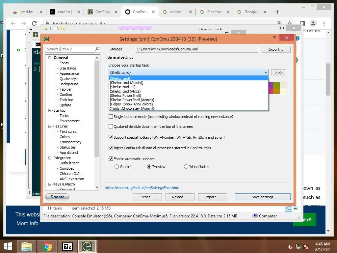Screen dimensions: 337x253
Task: Switch Explorer to large icons view
Action: tap(296, 208)
